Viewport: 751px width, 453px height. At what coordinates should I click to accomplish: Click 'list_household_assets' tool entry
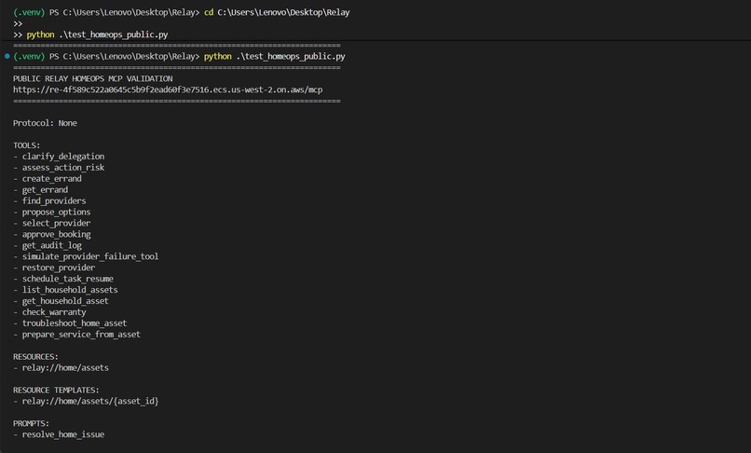pos(70,290)
